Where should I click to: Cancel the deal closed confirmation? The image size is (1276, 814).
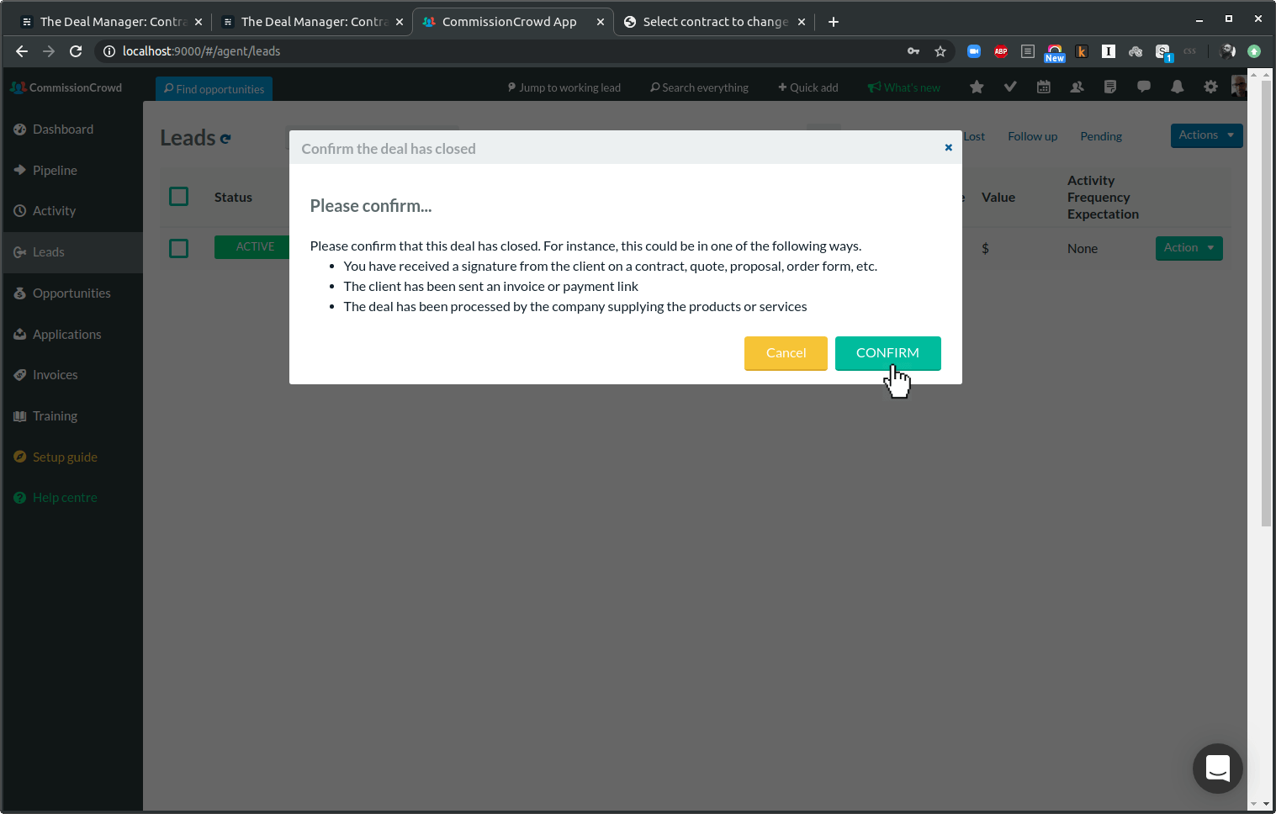[786, 353]
